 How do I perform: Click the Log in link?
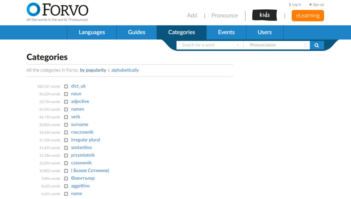pyautogui.click(x=295, y=4)
